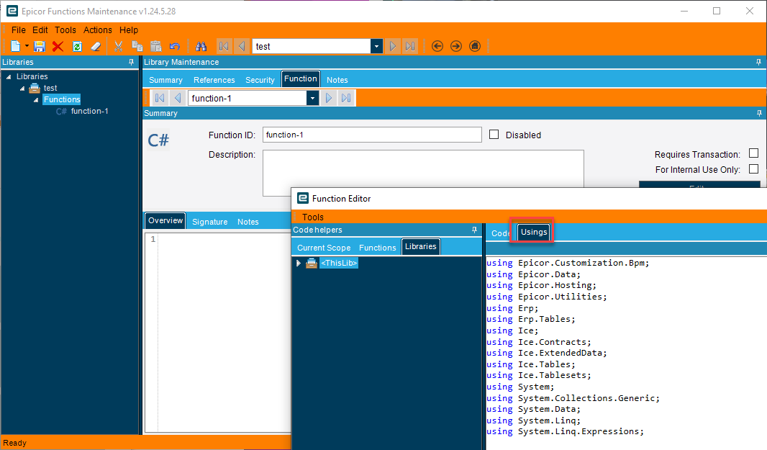This screenshot has height=450, width=767.
Task: Collapse the test library tree node
Action: point(22,89)
